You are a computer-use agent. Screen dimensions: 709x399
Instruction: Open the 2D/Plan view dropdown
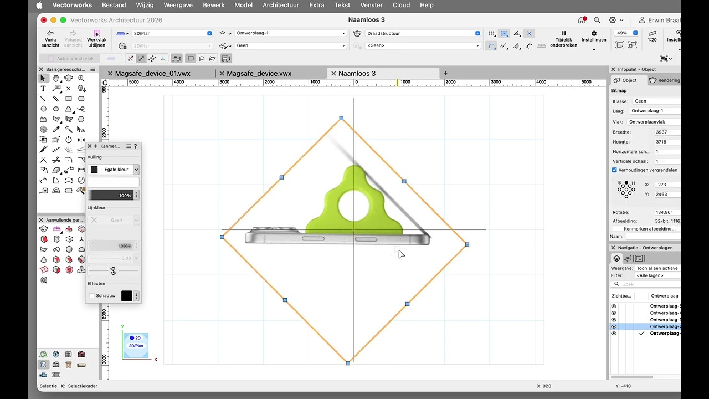(172, 33)
